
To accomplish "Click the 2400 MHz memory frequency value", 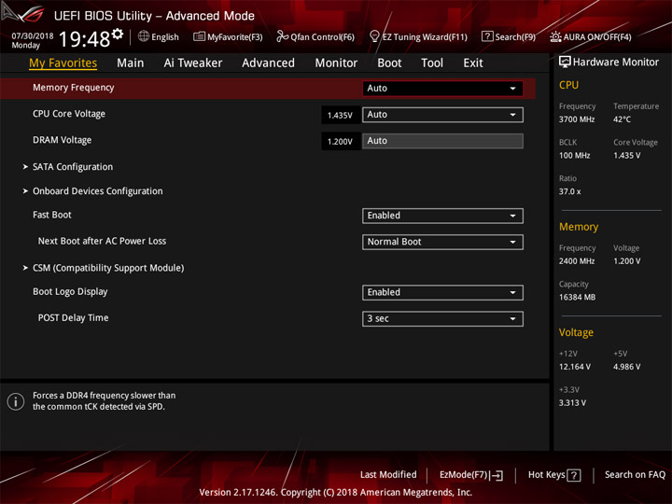I will pos(577,261).
